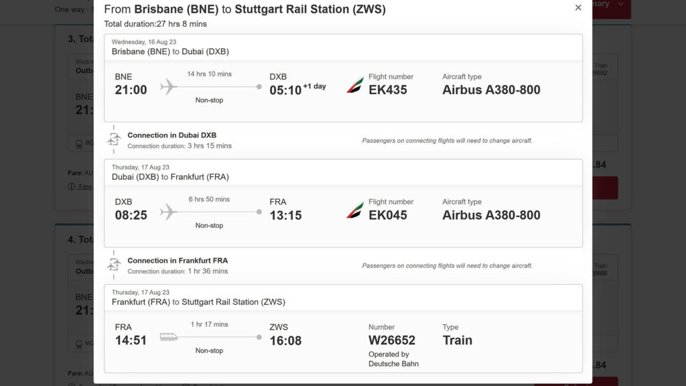Select the timeline dot on the BNE–DXB flight path
Screen dimensions: 686x386
click(259, 86)
